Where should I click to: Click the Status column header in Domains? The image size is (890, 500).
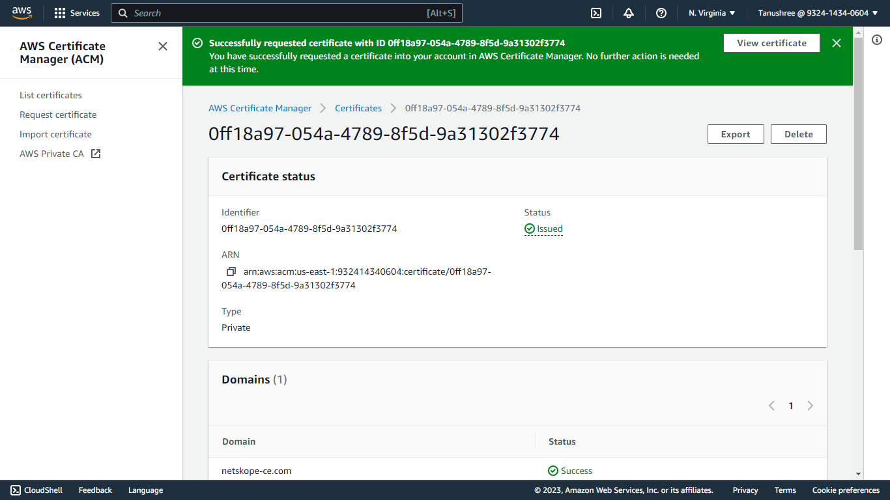[562, 441]
